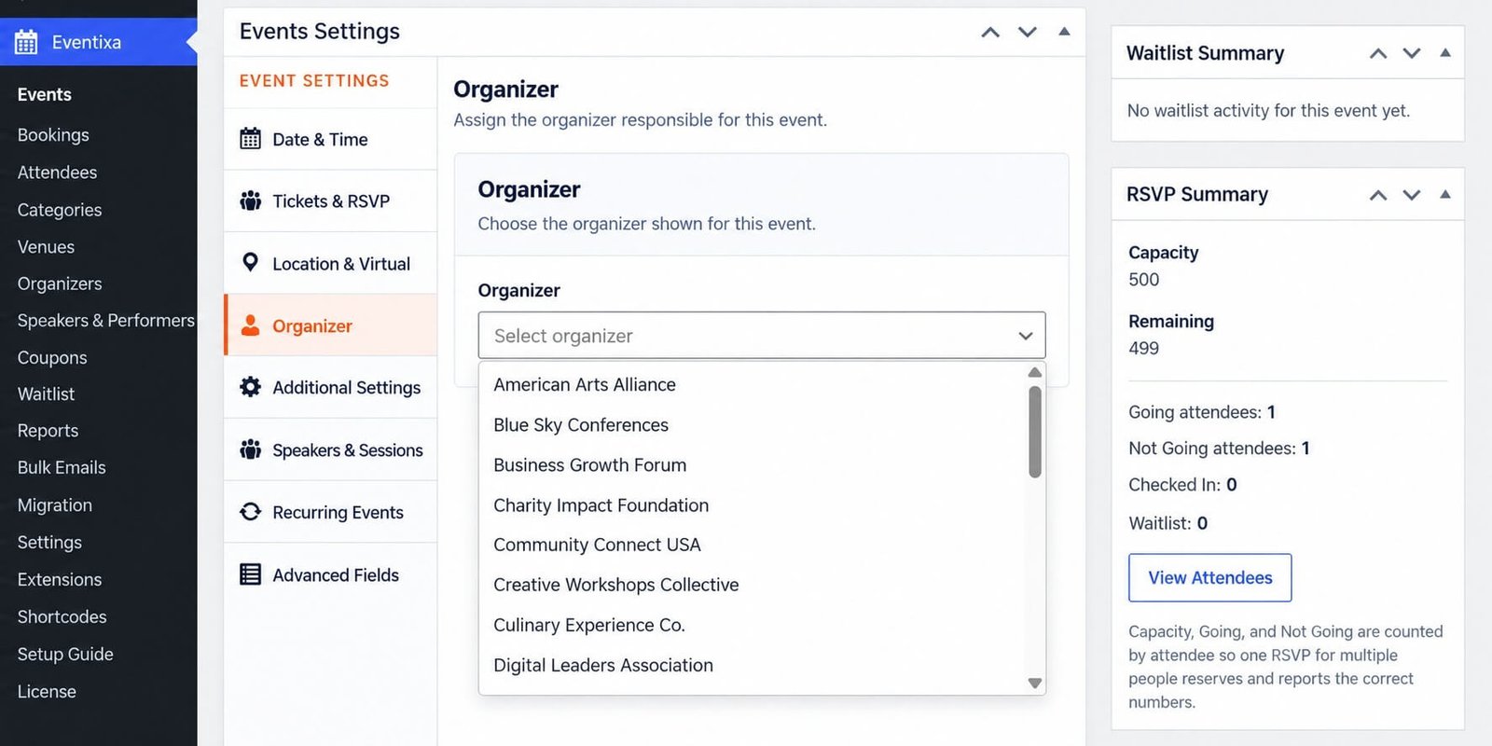Open Setup Guide page
Screen dimensions: 1492x746
(65, 654)
